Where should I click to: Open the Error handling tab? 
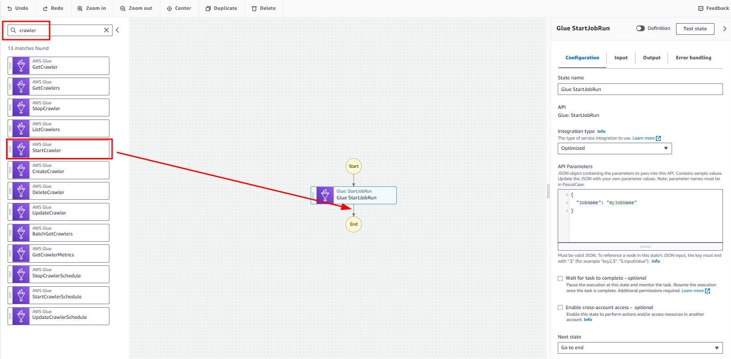pos(693,58)
